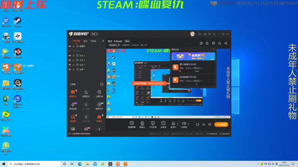Screen dimensions: 298x167
Task: Switch to the second scene tab
Action: click(x=85, y=41)
